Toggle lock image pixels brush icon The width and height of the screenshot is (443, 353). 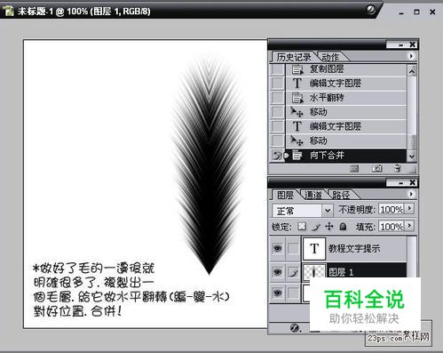[x=316, y=227]
